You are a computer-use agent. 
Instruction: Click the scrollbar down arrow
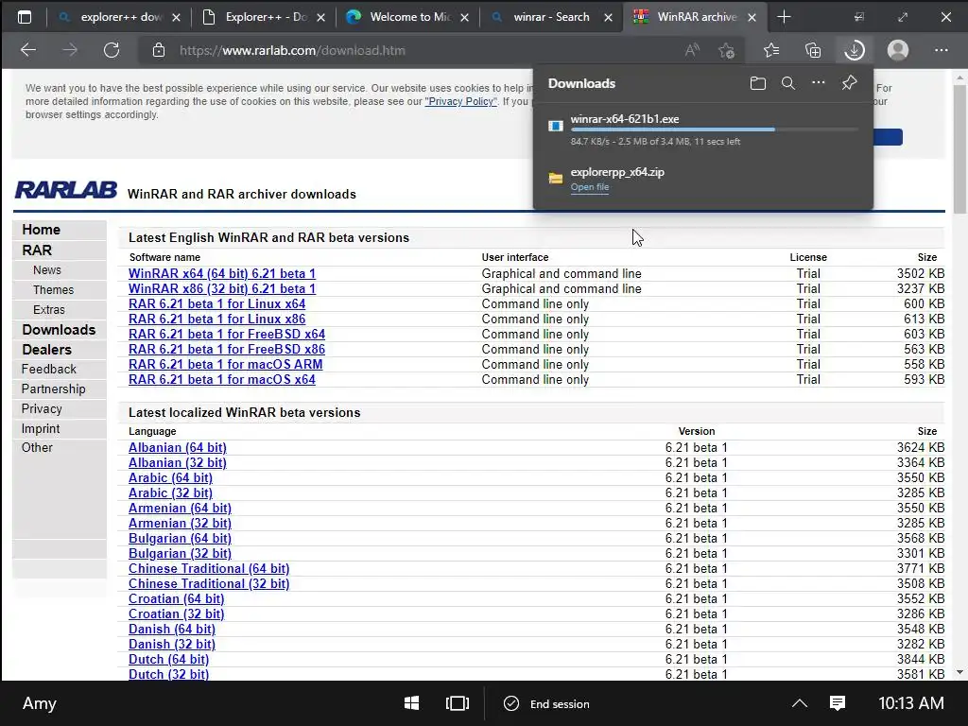959,672
